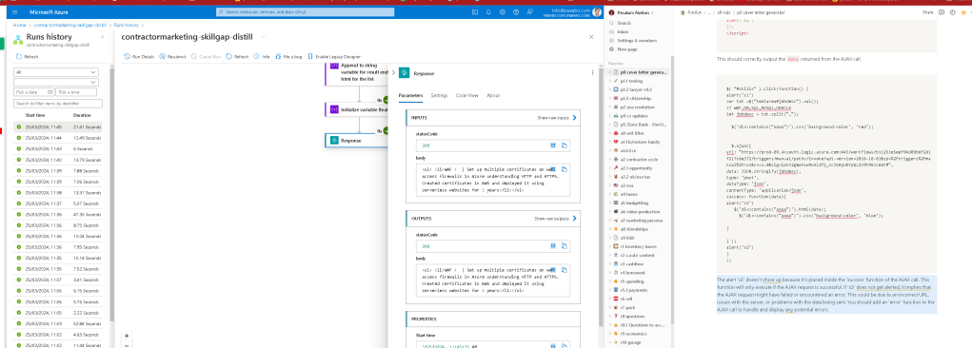Open Azure help question mark icon
Screen dimensions: 972x348
click(516, 11)
